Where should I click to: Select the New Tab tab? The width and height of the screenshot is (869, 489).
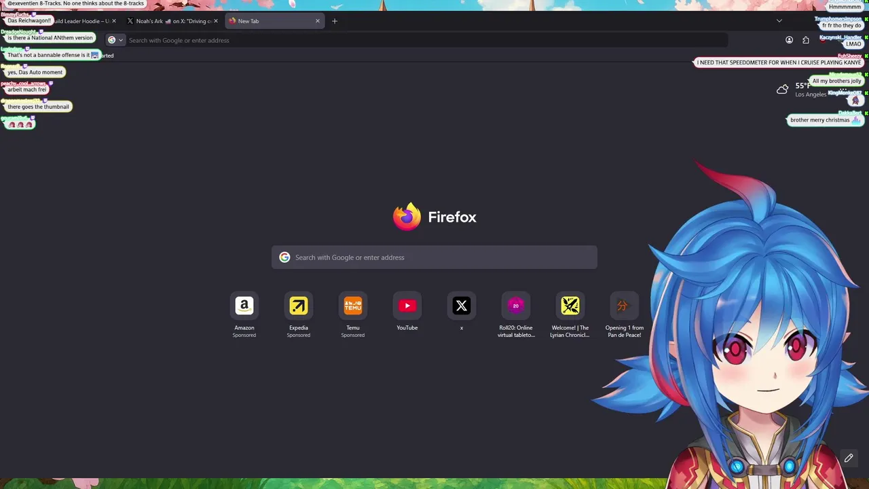[x=274, y=21]
